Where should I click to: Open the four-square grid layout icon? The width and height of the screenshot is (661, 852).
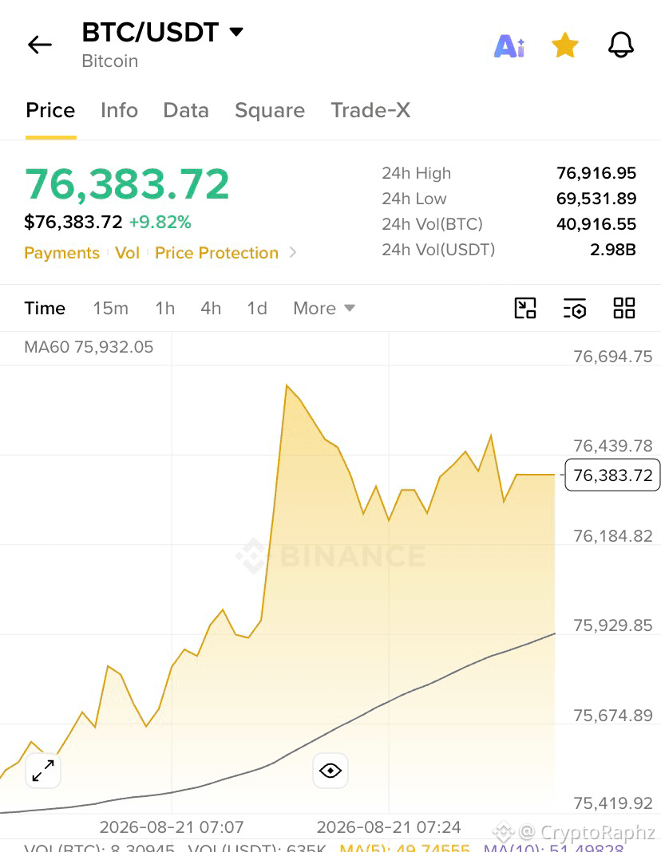click(624, 308)
